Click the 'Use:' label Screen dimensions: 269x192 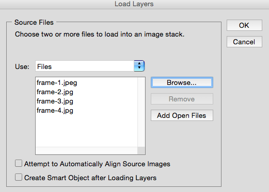tap(22, 66)
